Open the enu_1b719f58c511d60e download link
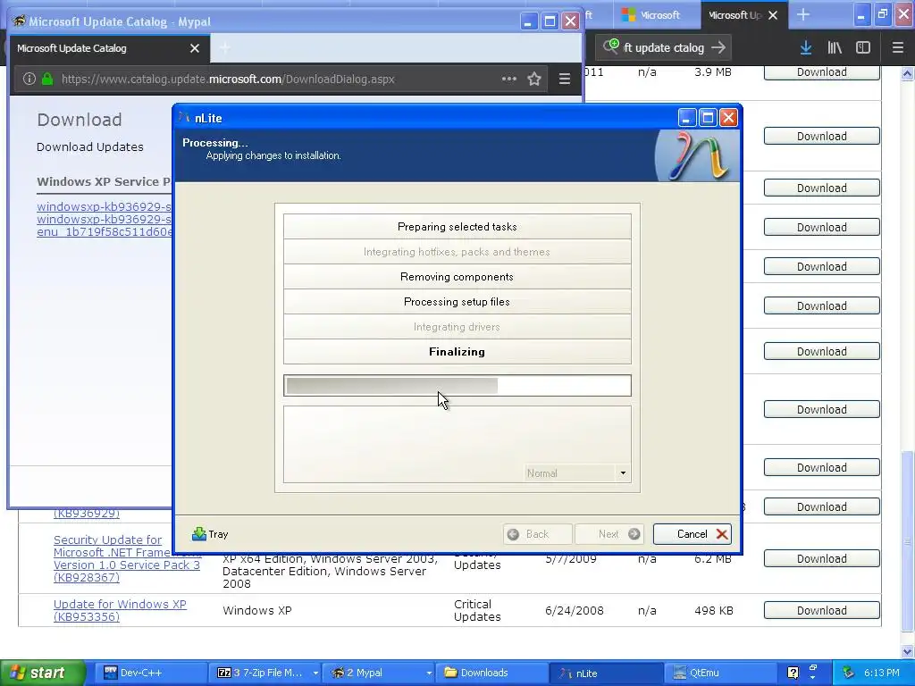Viewport: 915px width, 686px height. tap(104, 231)
